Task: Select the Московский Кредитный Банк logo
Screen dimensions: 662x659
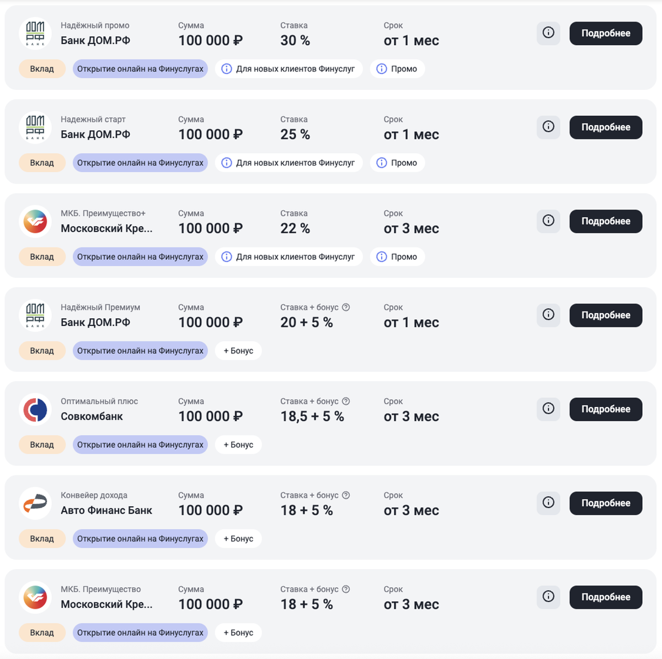Action: pos(35,221)
